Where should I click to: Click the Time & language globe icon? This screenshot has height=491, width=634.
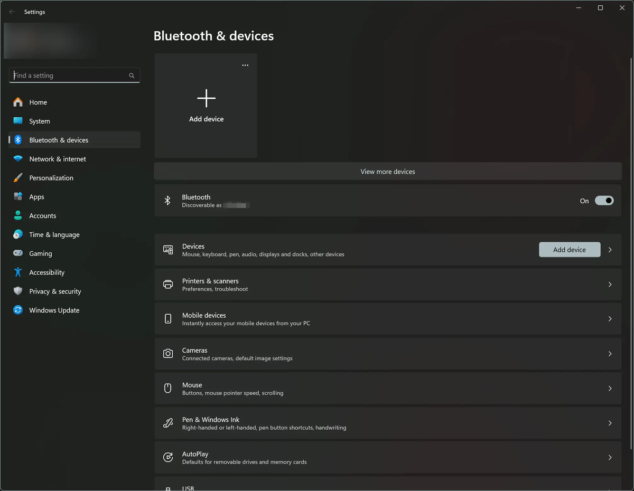(x=18, y=234)
